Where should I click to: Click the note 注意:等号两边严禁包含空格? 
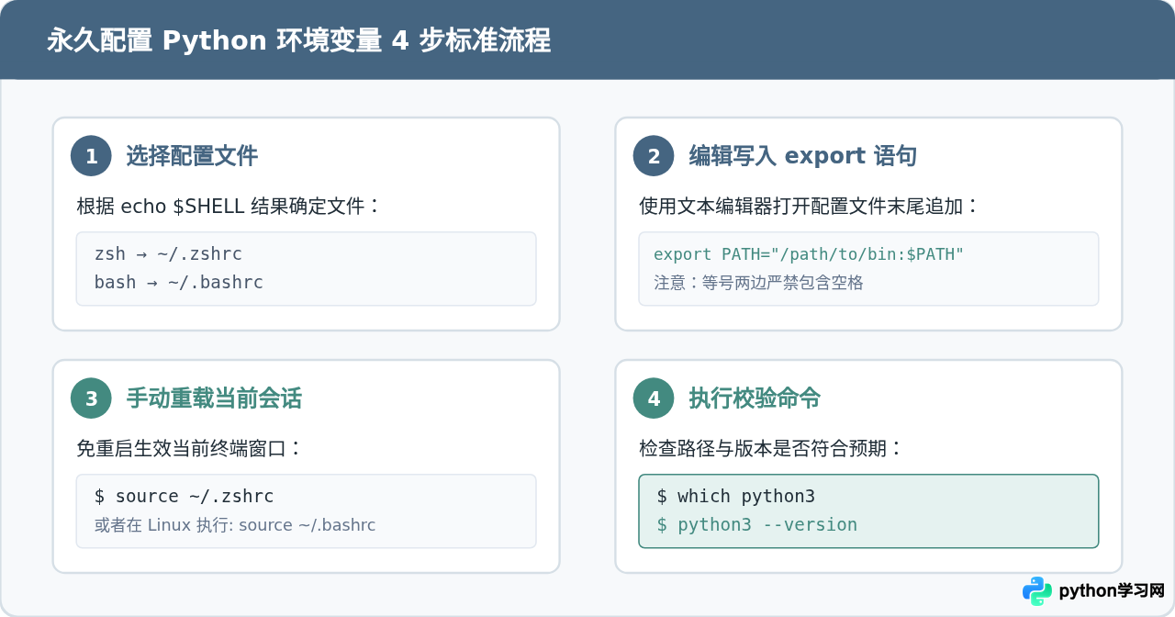point(758,283)
